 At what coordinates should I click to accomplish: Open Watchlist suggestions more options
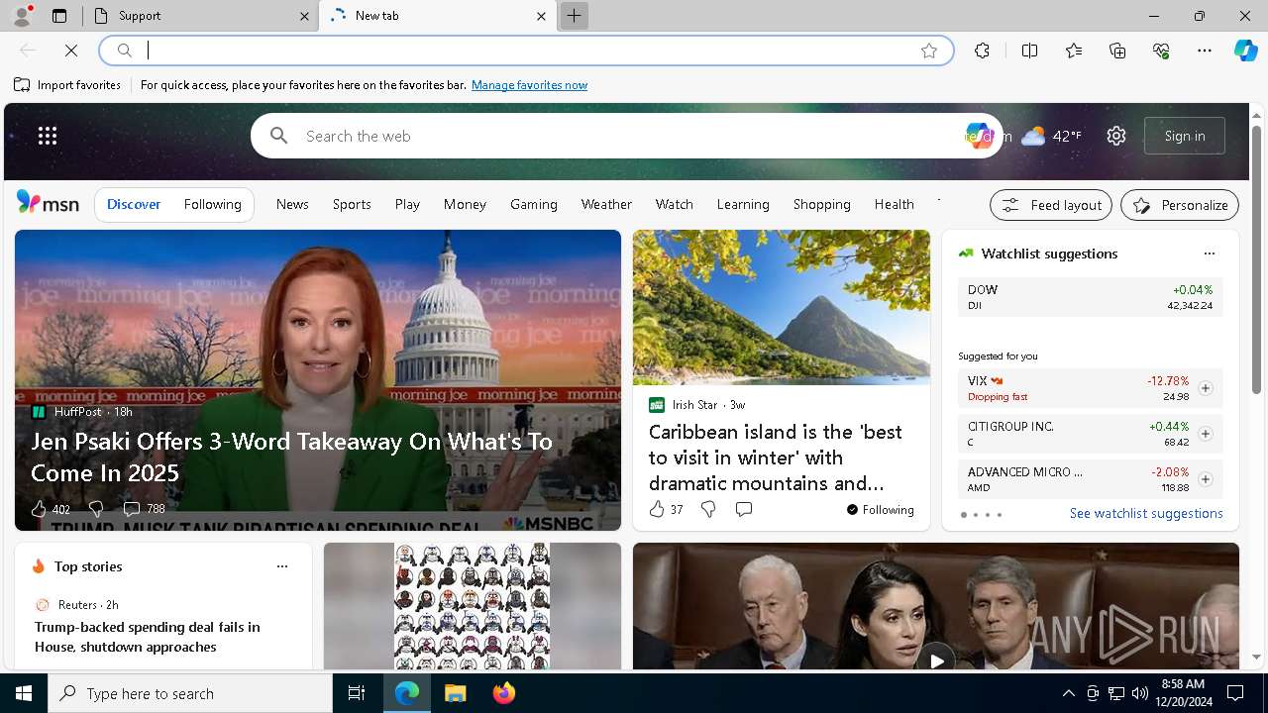[1209, 254]
